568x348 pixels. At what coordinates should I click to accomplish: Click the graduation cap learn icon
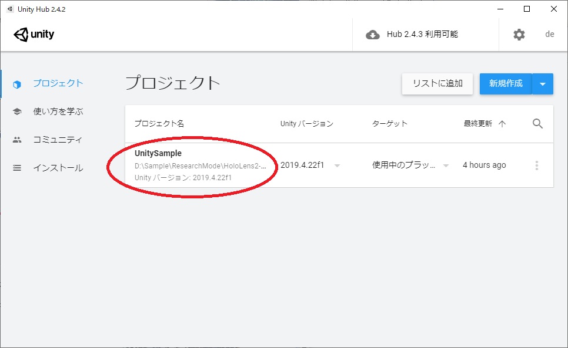pos(17,112)
